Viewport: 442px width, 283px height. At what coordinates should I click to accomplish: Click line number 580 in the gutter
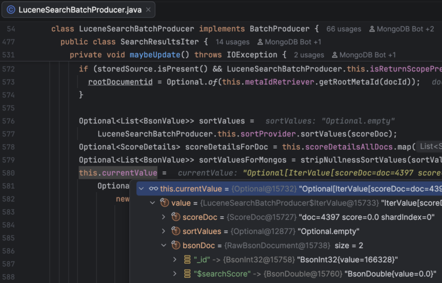pyautogui.click(x=9, y=173)
